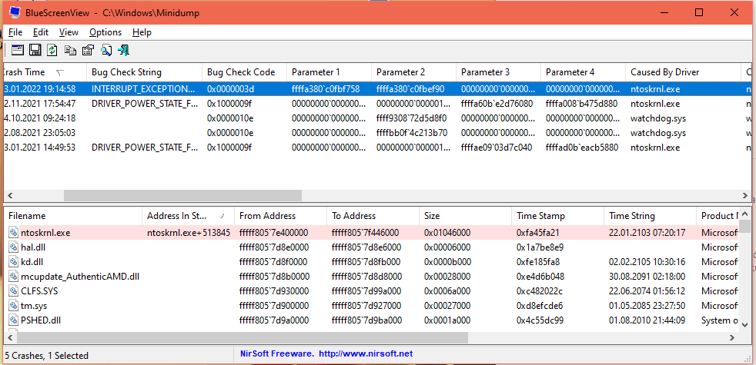Sort by the Time Stamp column header
The width and height of the screenshot is (756, 365).
557,216
